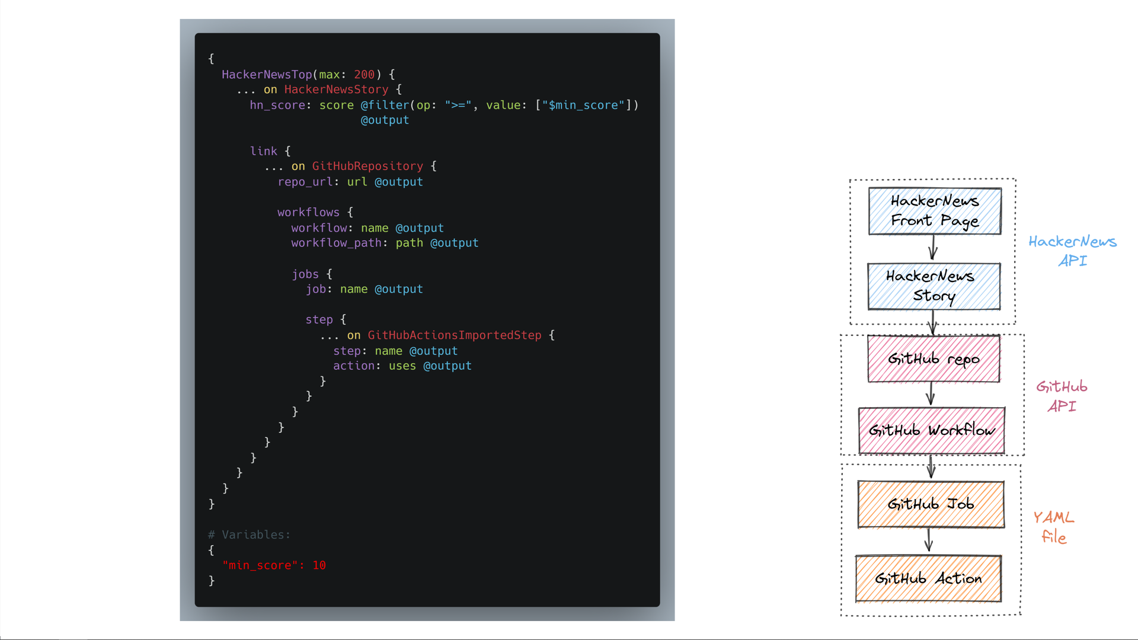Select the "GitHub Job" box
1138x640 pixels.
931,504
